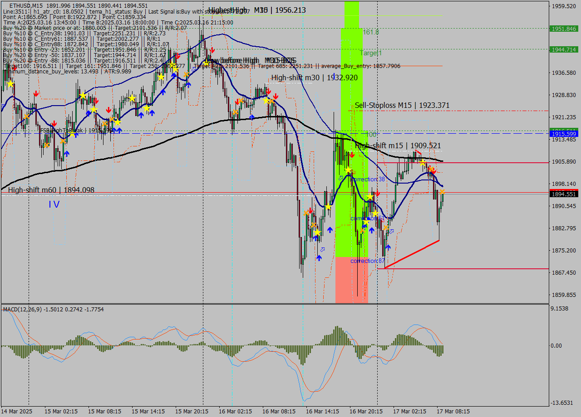Click the hollow blue arrow inside the green zone

[x=340, y=178]
